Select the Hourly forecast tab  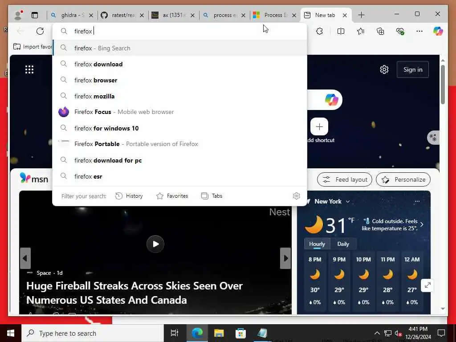point(317,244)
